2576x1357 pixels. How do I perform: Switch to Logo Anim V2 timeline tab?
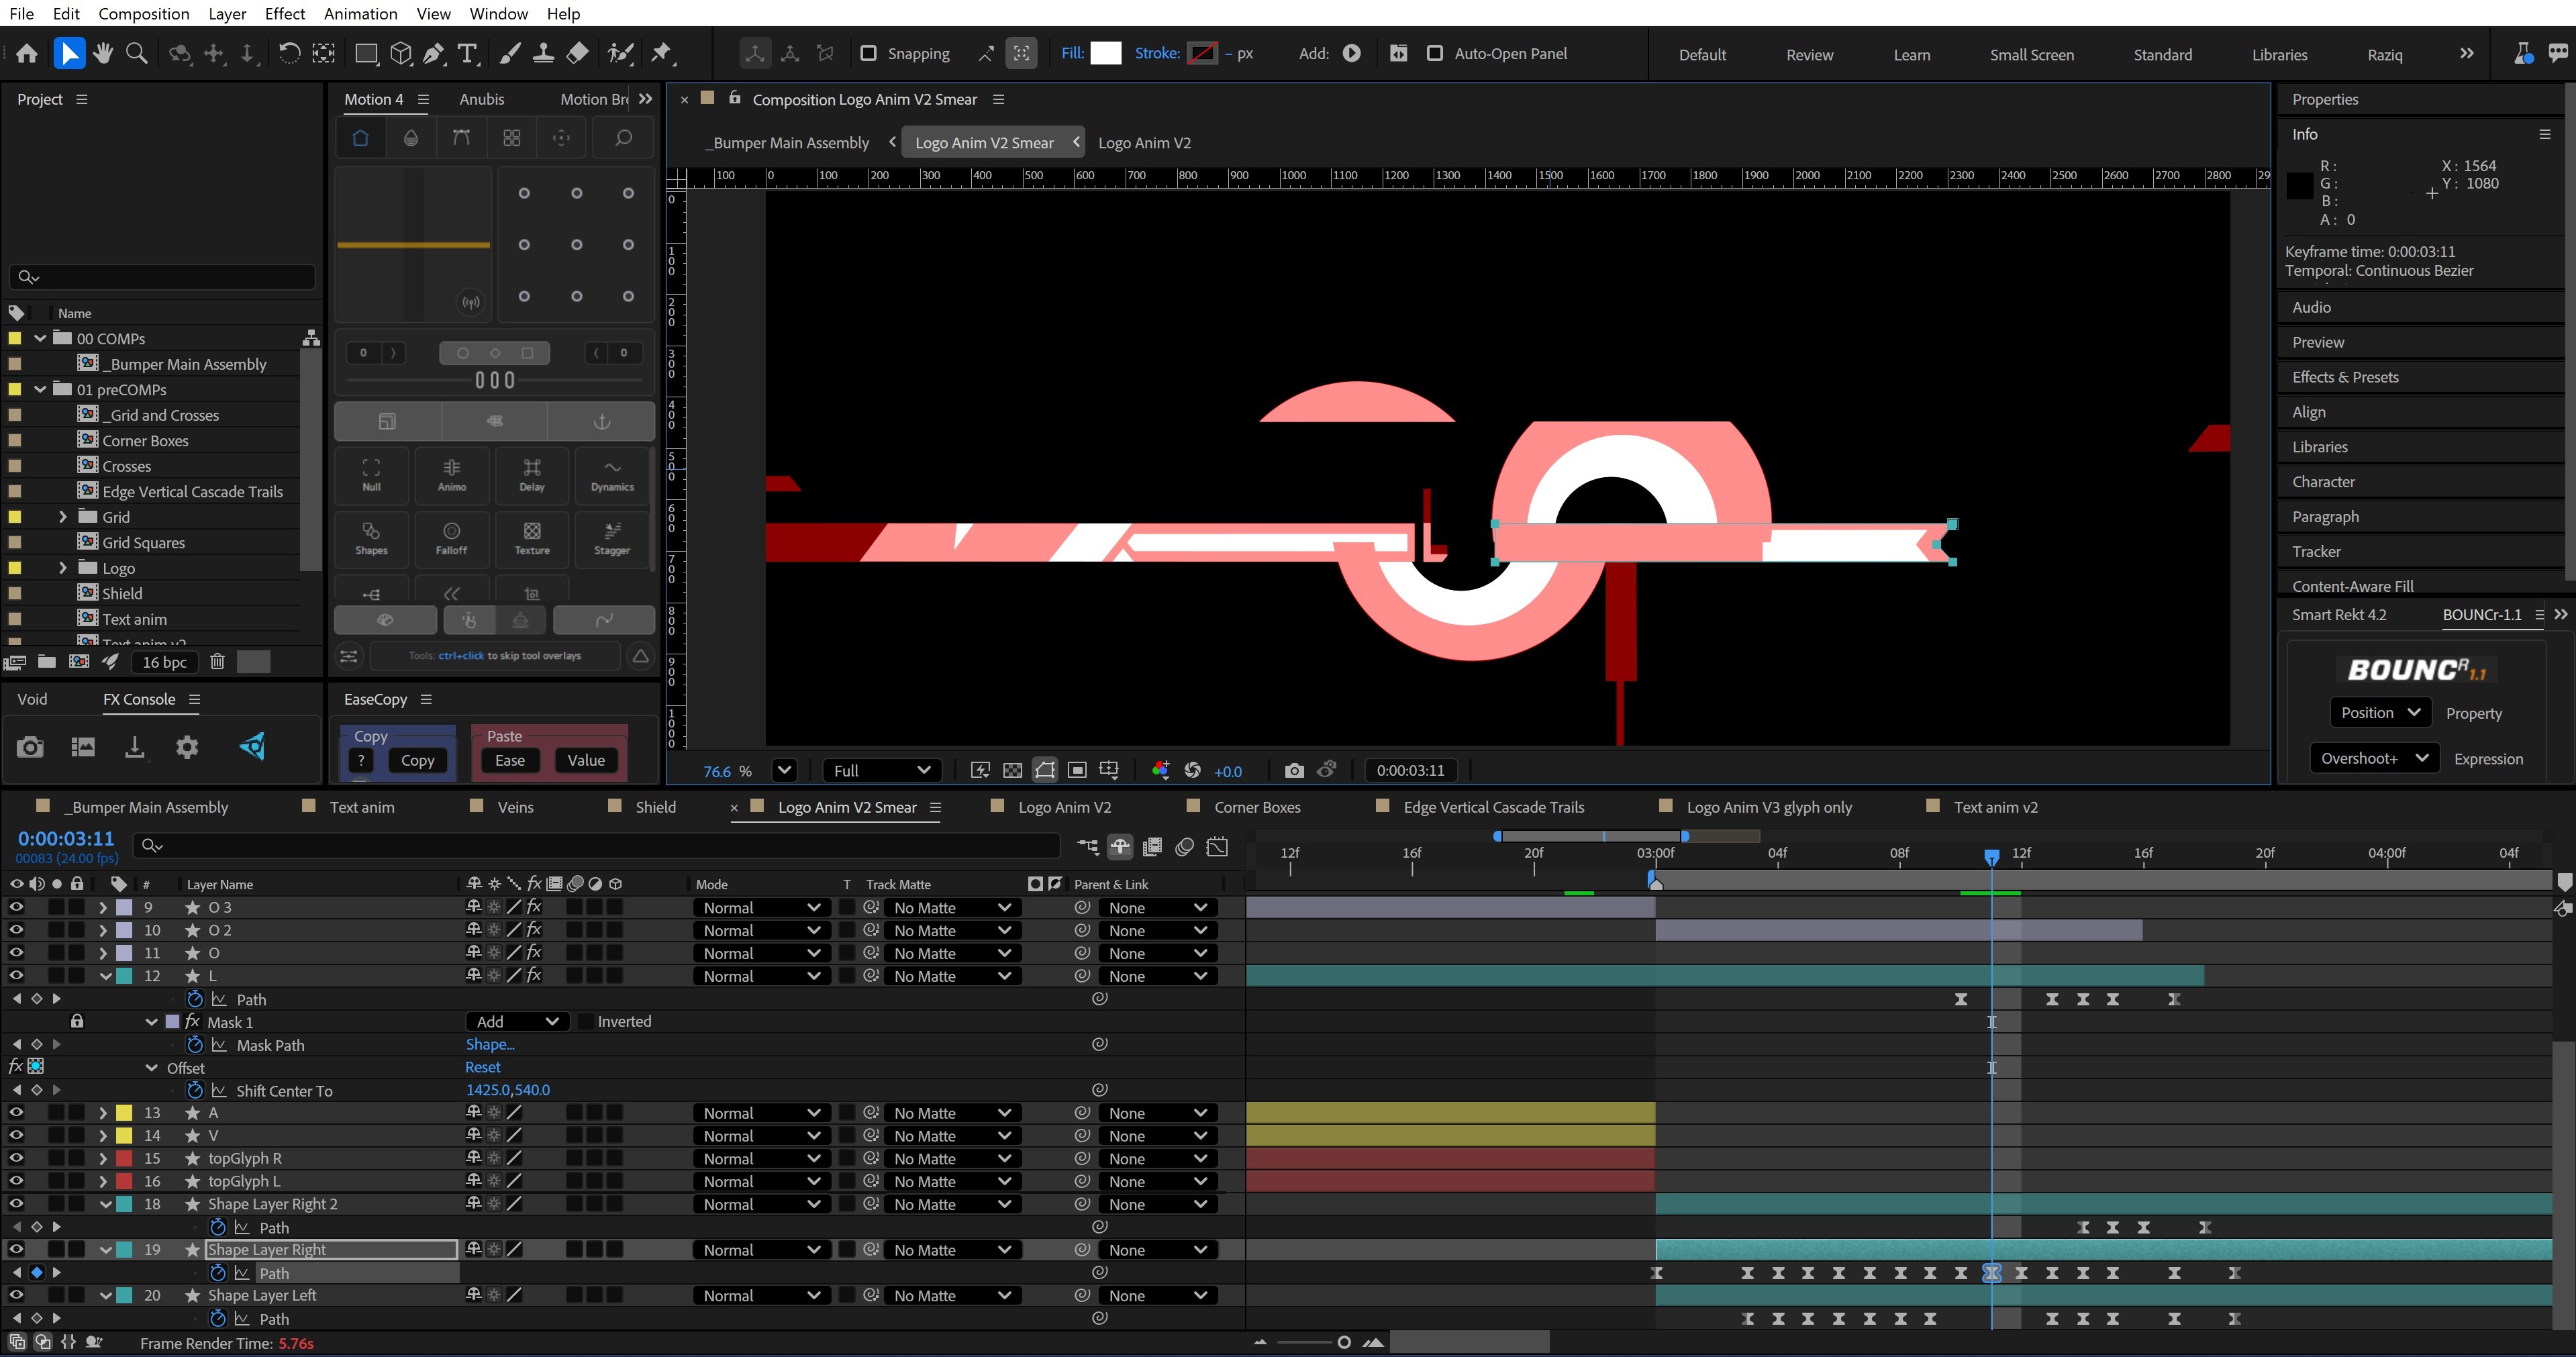[x=1063, y=807]
